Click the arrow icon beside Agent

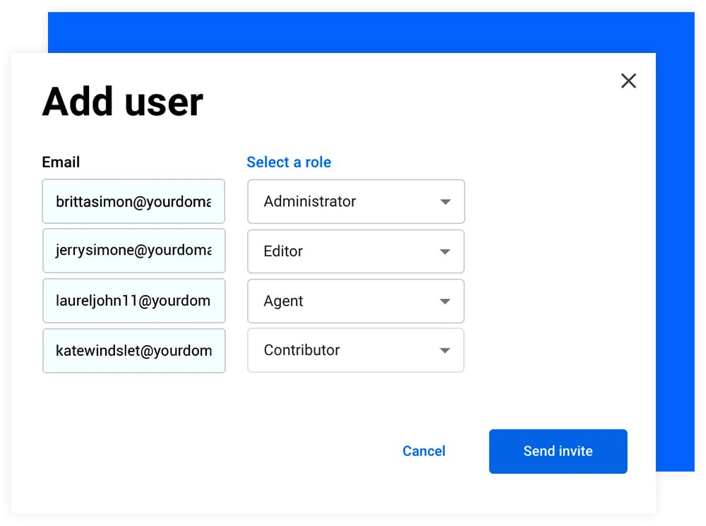click(445, 301)
